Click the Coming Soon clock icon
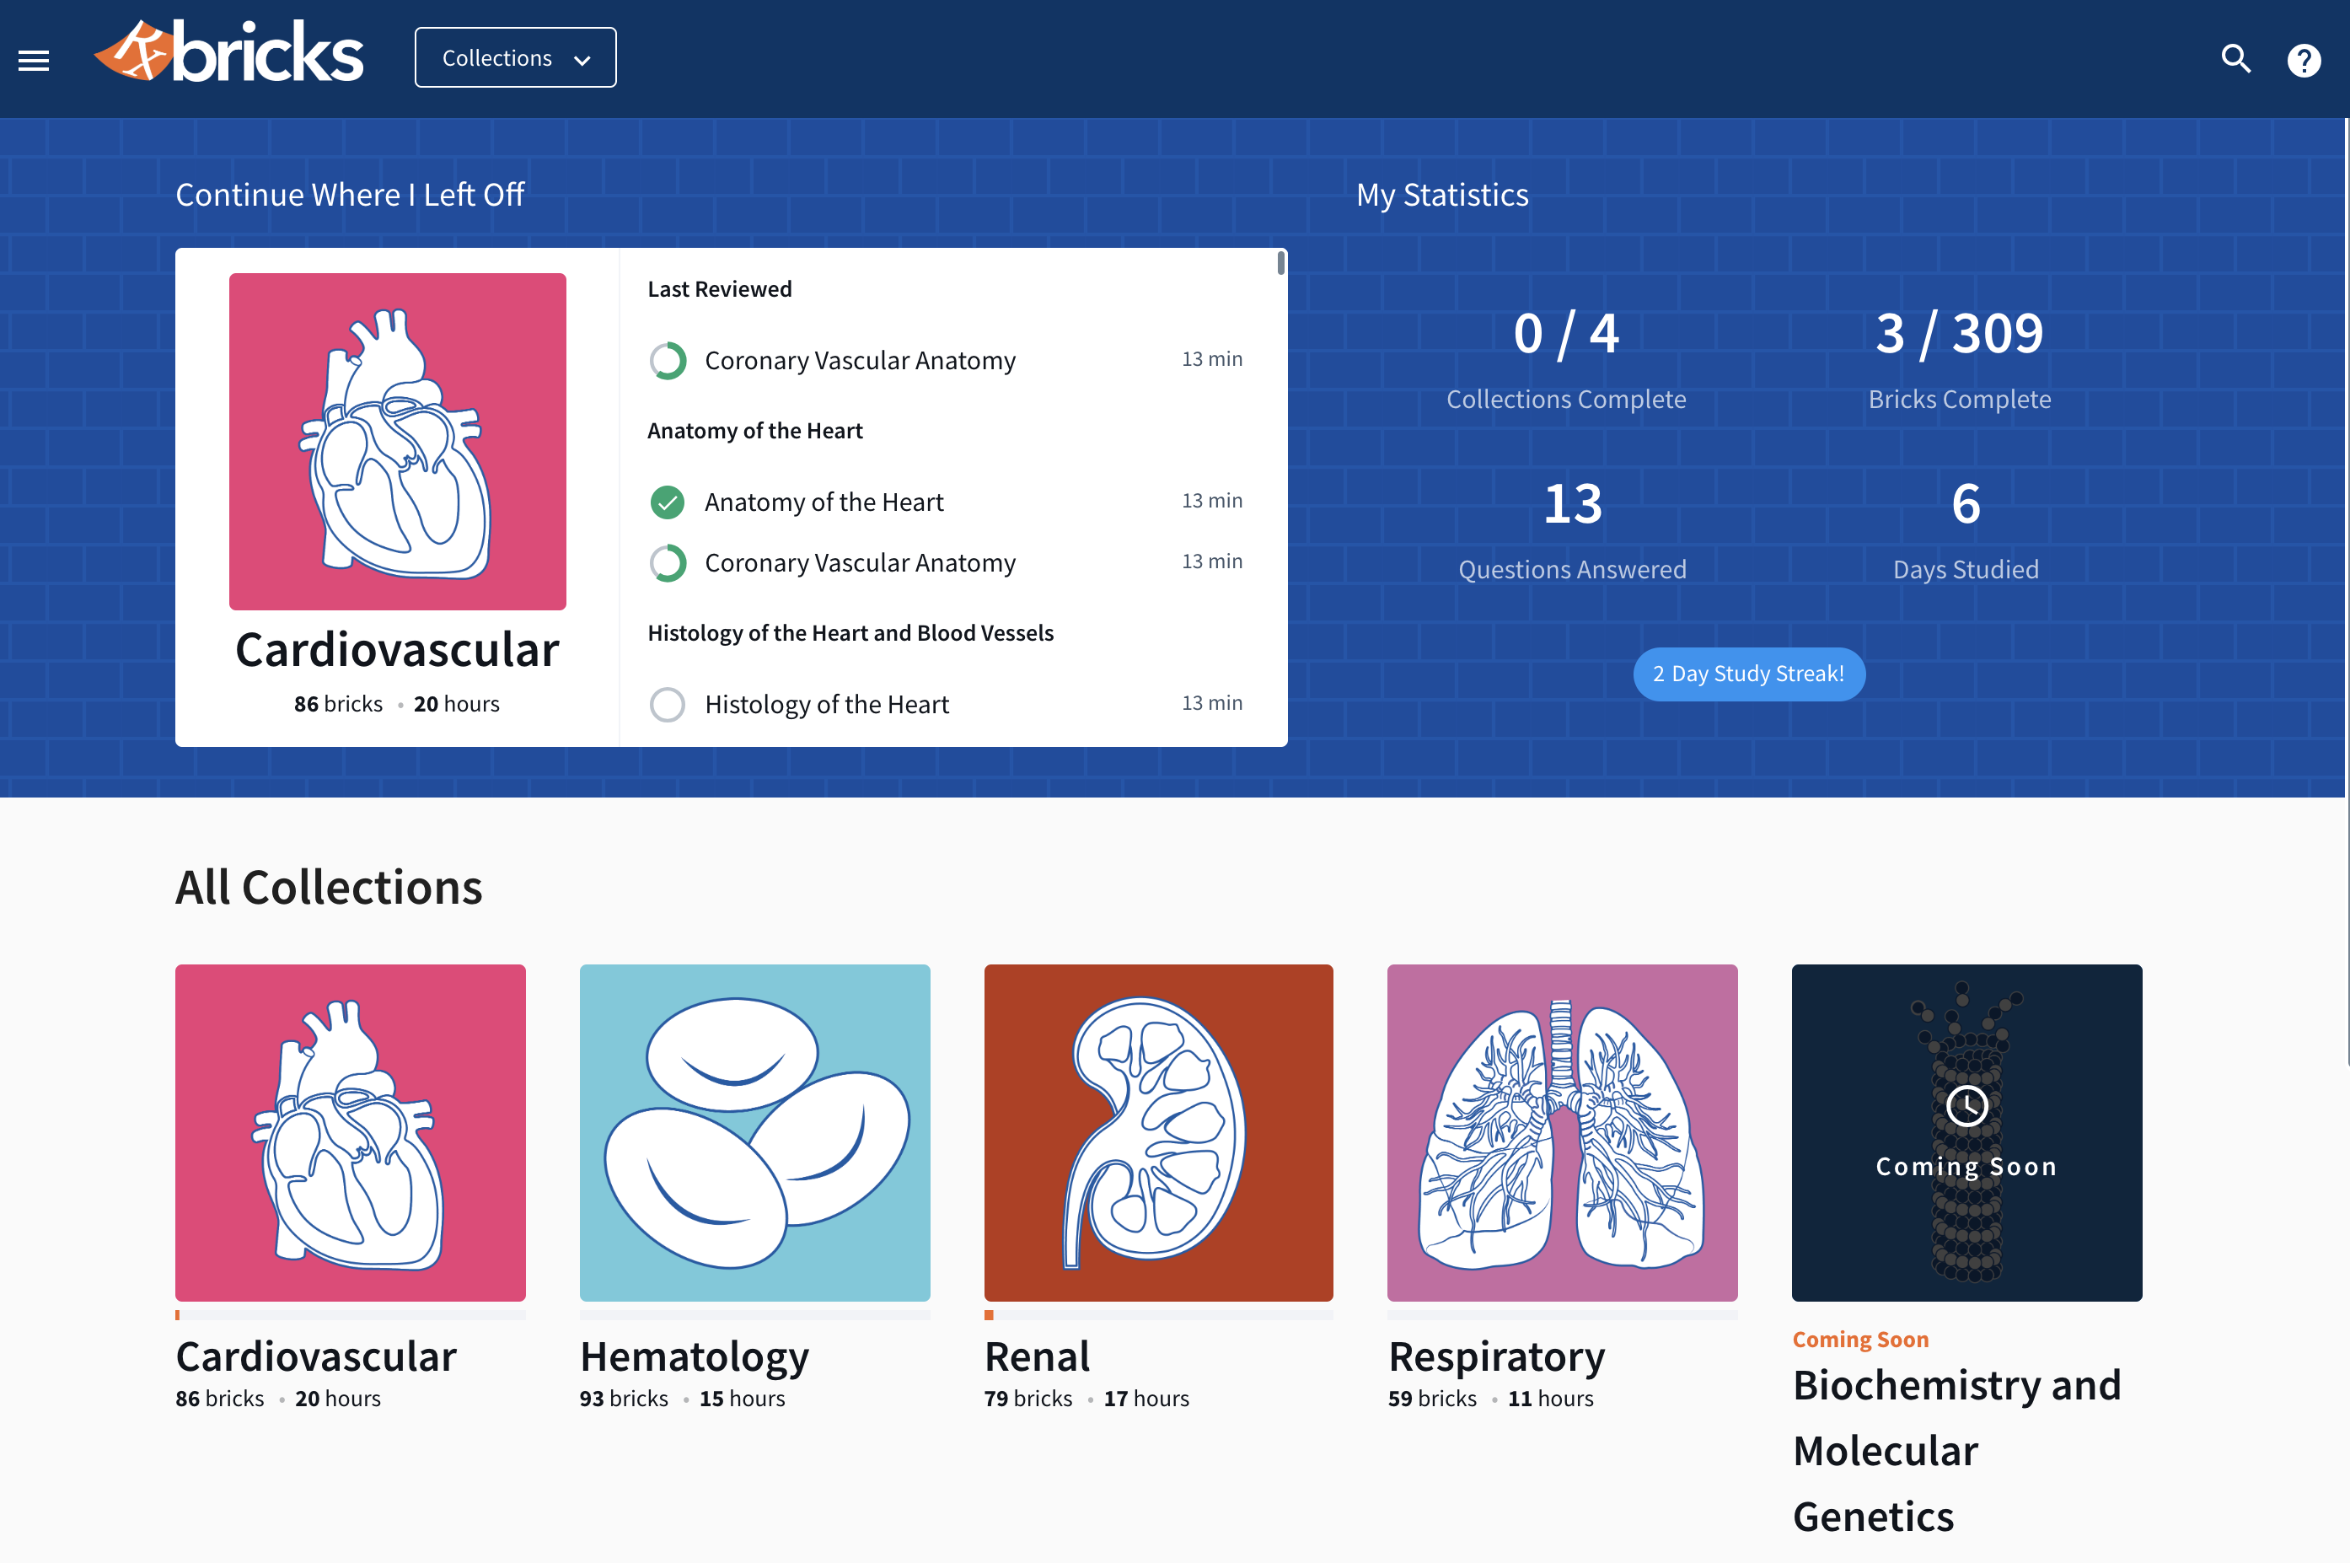 (x=1966, y=1105)
